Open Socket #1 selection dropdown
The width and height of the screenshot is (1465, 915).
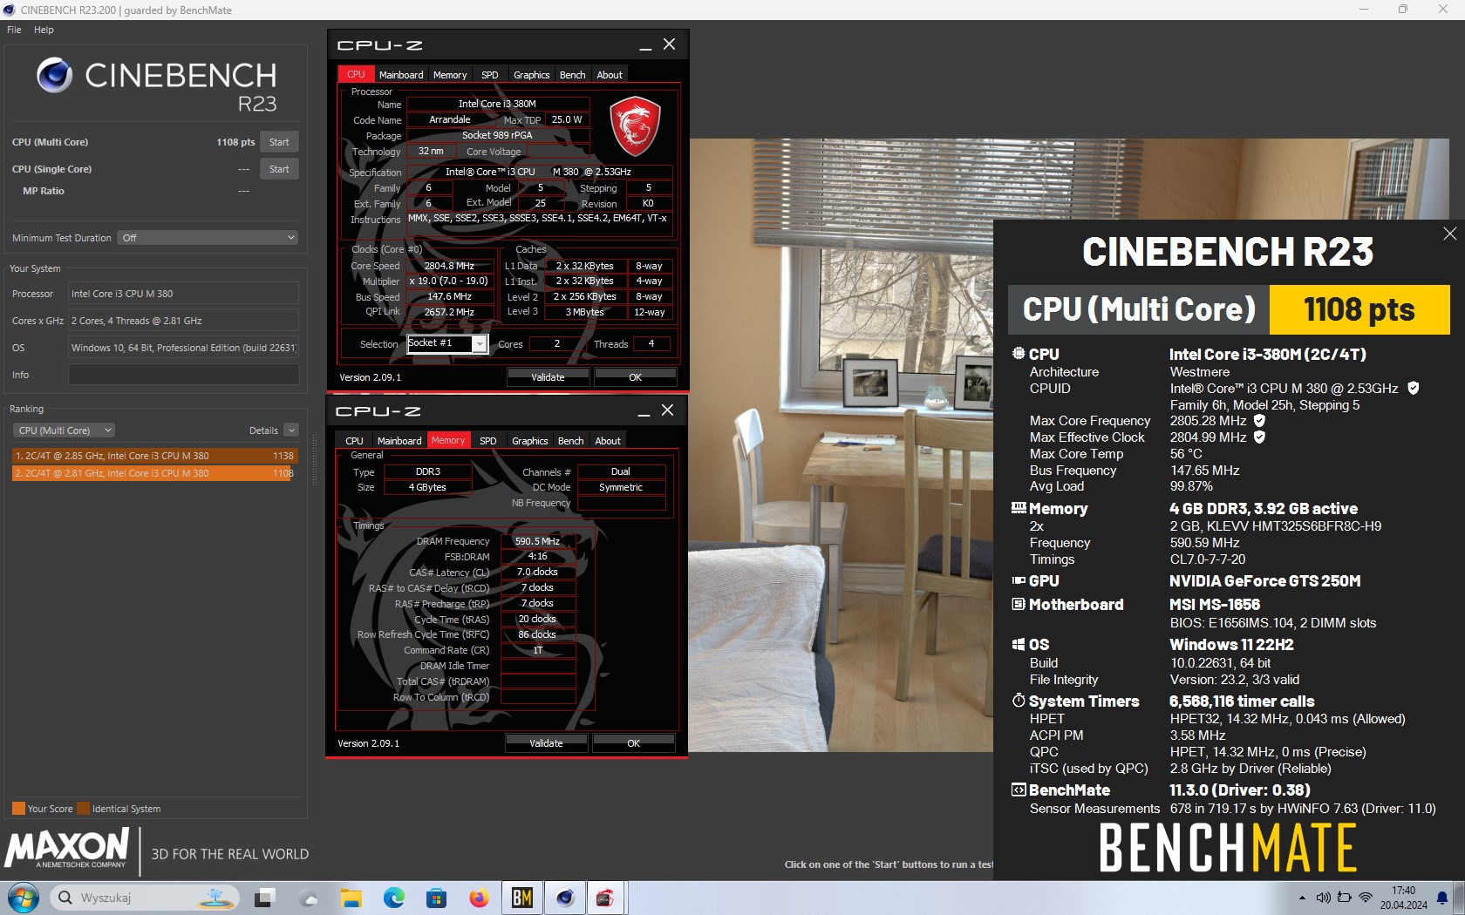click(x=446, y=343)
